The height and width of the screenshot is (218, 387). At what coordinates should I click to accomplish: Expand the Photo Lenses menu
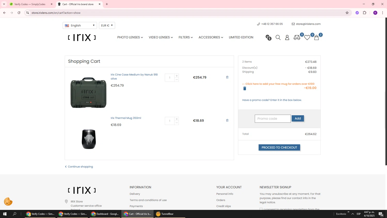(x=130, y=37)
